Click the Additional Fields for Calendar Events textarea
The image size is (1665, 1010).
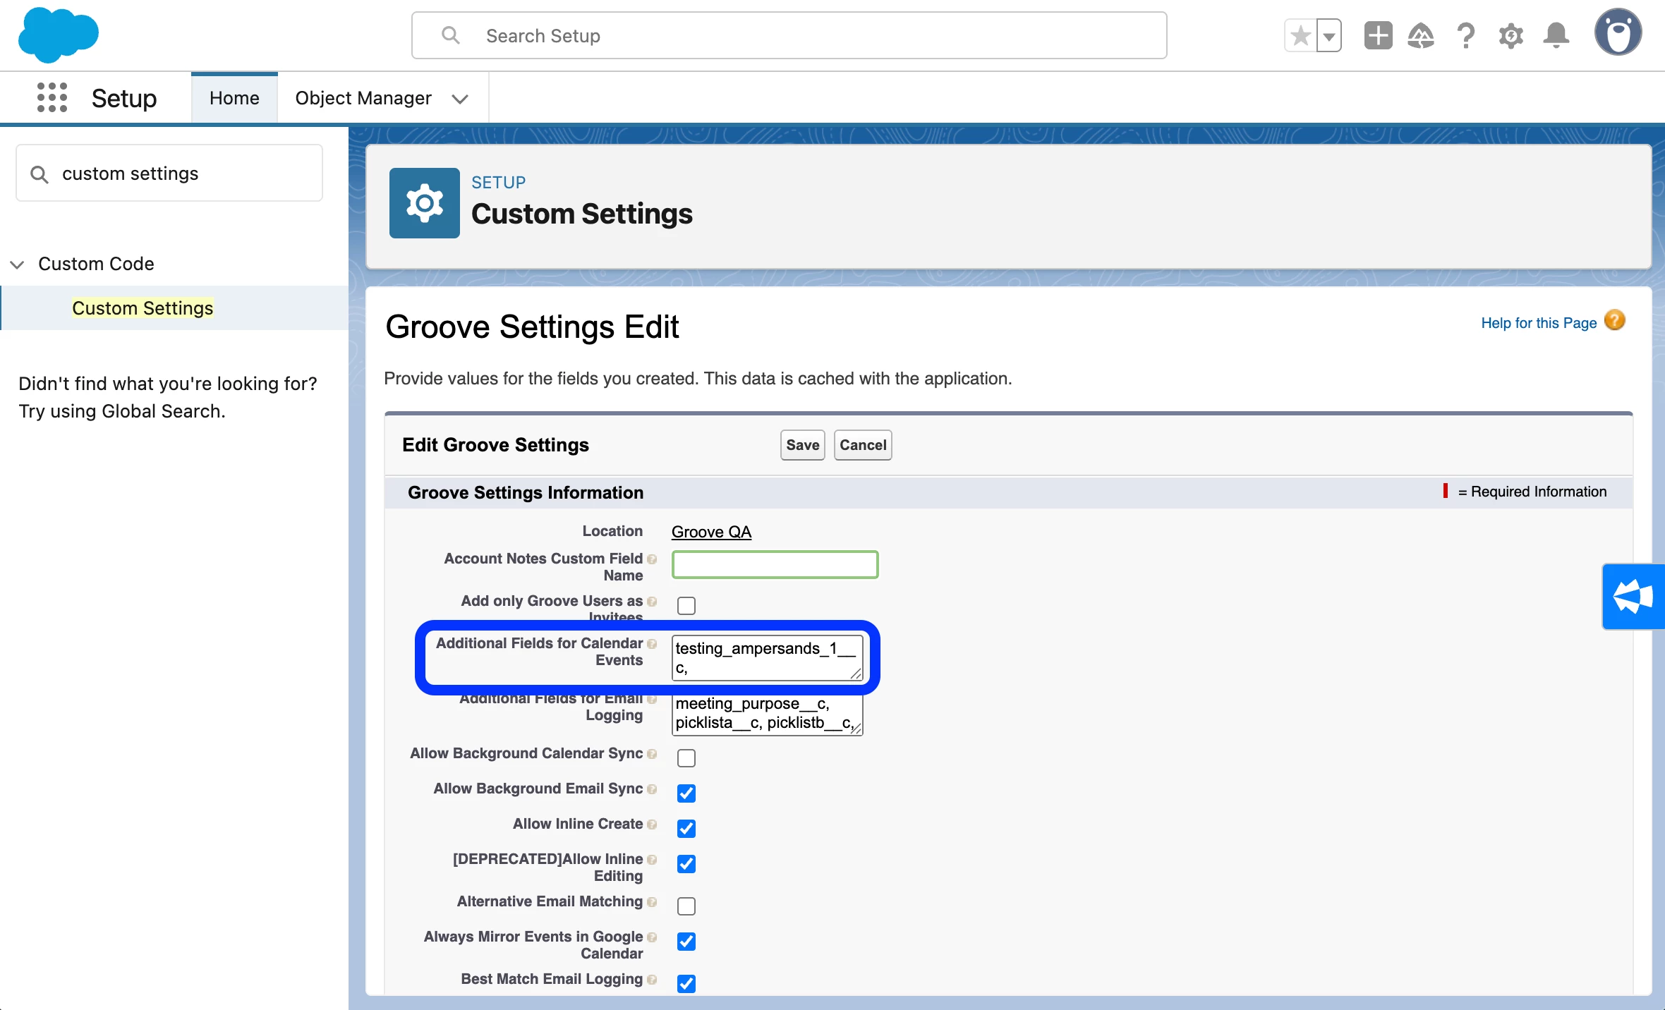768,658
